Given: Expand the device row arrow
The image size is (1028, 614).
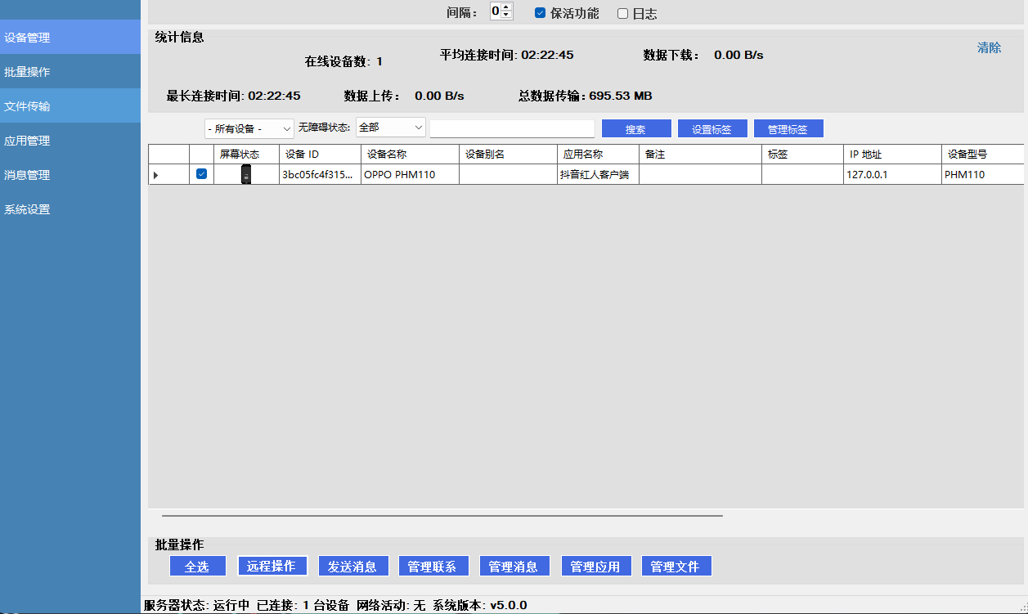Looking at the screenshot, I should (156, 175).
